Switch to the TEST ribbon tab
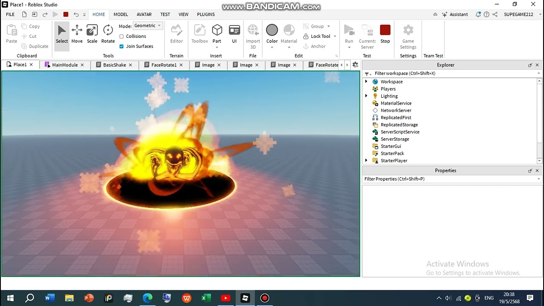Viewport: 544px width, 306px height. pos(165,14)
